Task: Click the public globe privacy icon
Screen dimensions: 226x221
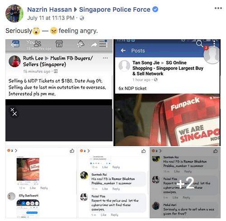Action: click(82, 18)
